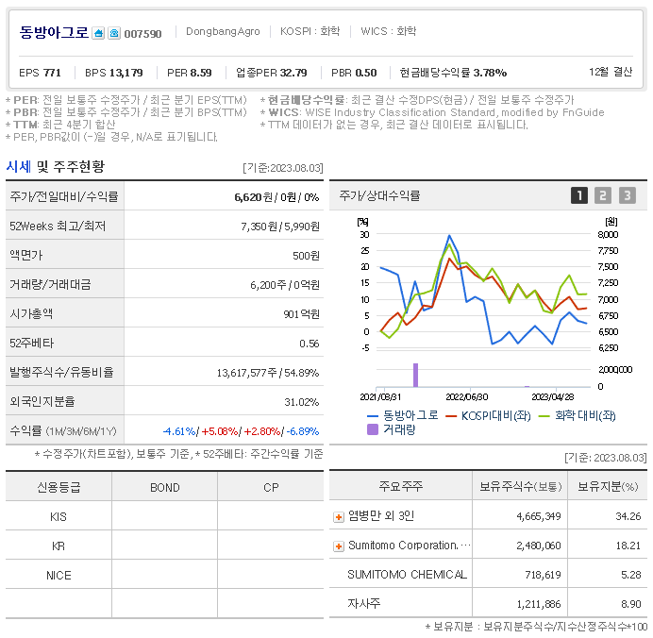Viewport: 653px width, 638px height.
Task: Click the 주가/상대수익률 chart title
Action: point(379,195)
